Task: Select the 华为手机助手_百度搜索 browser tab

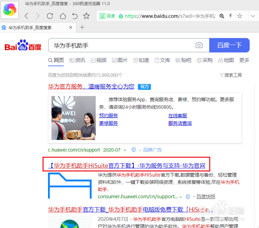Action: click(38, 28)
